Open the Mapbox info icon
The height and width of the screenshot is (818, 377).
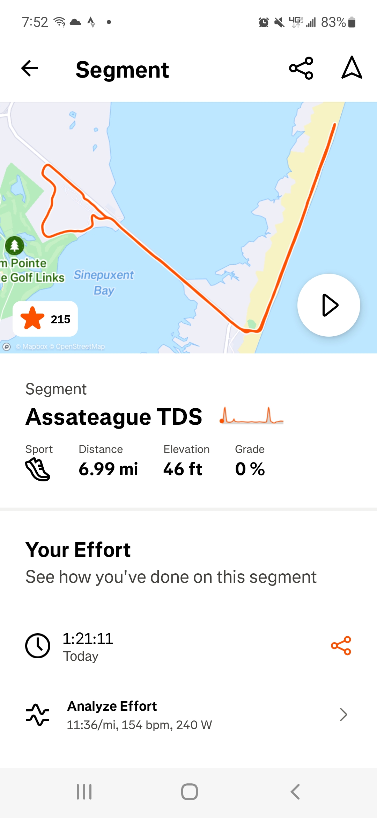tap(7, 347)
